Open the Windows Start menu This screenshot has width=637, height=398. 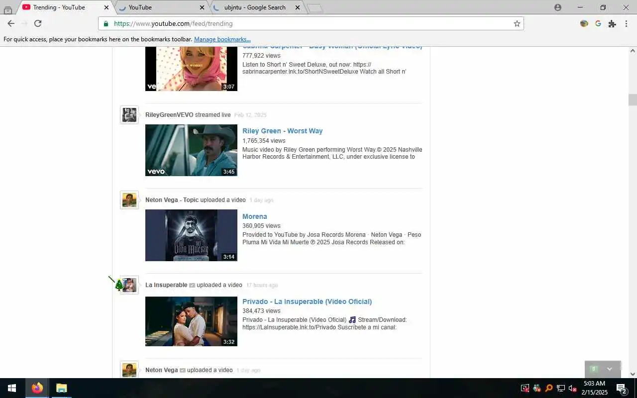pyautogui.click(x=12, y=388)
